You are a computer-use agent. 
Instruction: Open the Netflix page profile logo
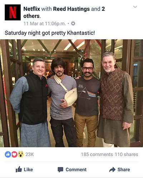point(13,12)
